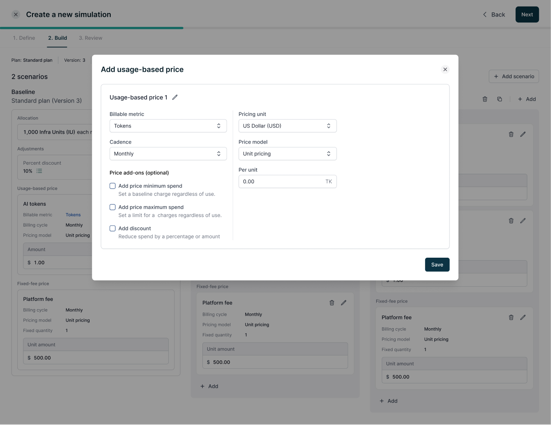Delete the middle scenario Platform fee
Viewport: 551px width, 425px height.
pos(332,303)
